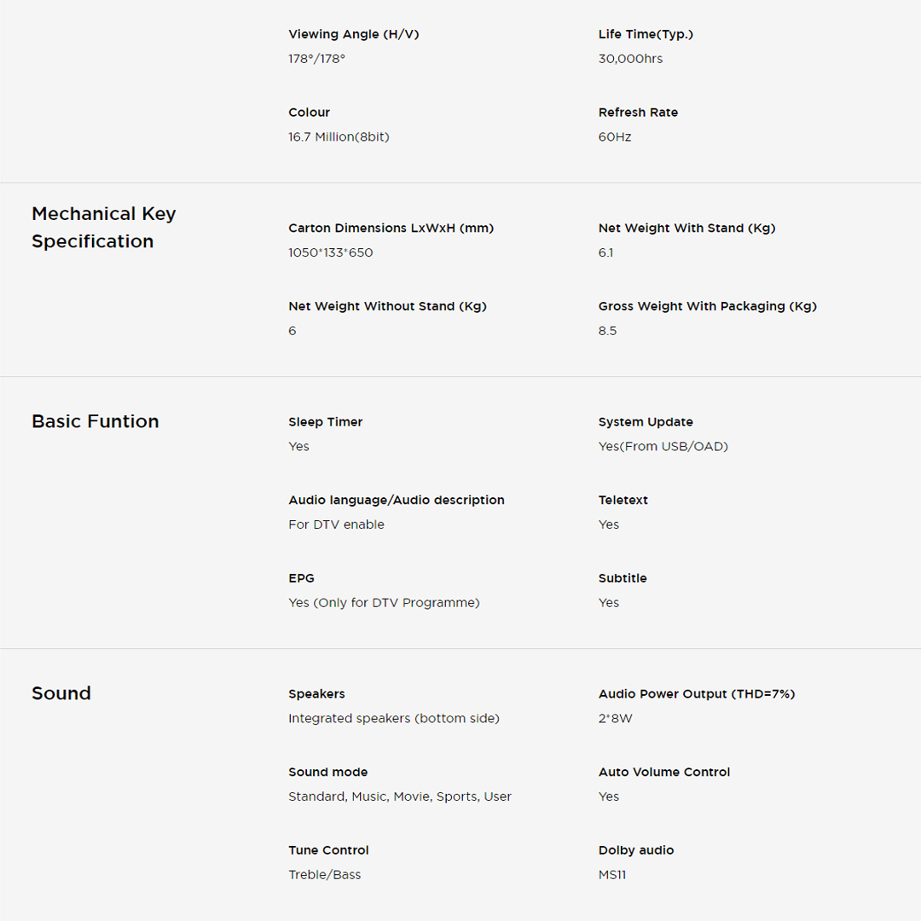Screen dimensions: 921x921
Task: Select the Audio Power Output (THD=7%) label
Action: coord(696,694)
